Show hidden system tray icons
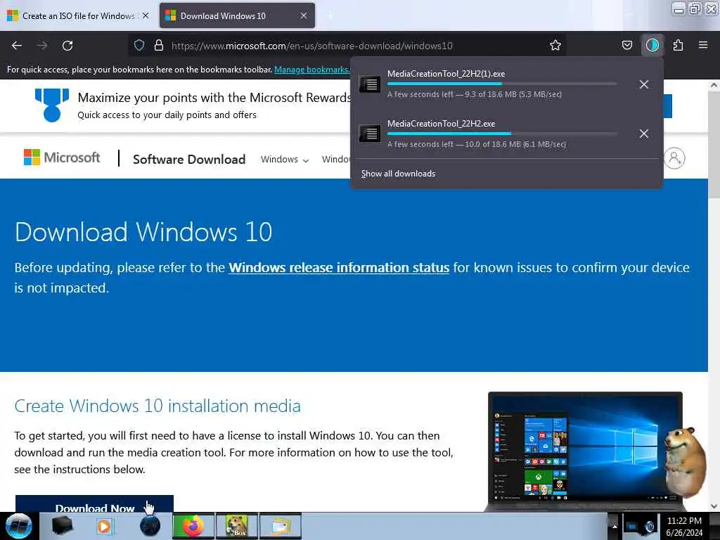Viewport: 720px width, 540px height. point(615,527)
